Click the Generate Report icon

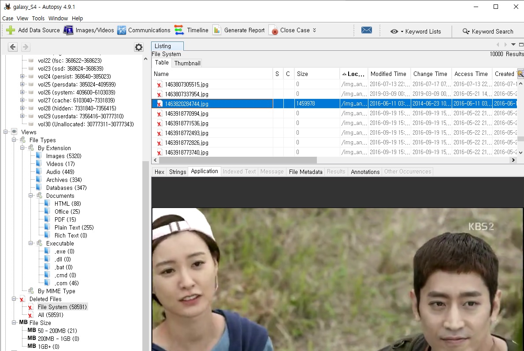click(x=217, y=30)
